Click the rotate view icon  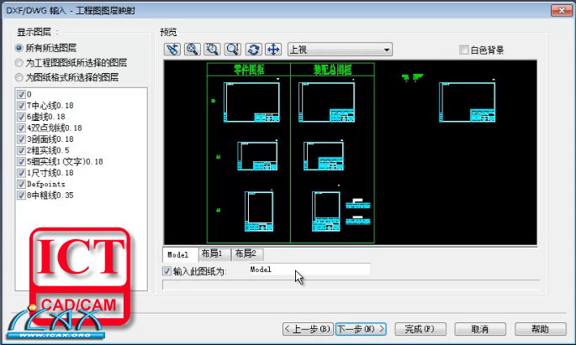[x=253, y=50]
